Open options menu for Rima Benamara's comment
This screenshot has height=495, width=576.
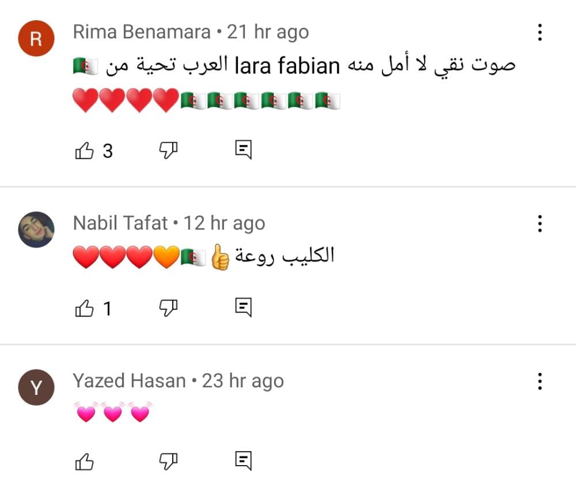coord(540,32)
